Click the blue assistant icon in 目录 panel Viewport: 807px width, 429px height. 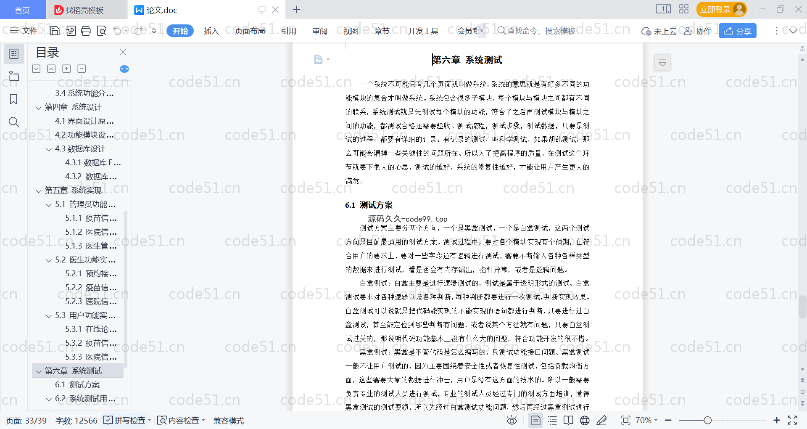click(x=124, y=69)
